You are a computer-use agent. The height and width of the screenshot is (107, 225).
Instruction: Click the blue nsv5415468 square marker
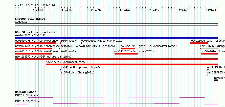point(60,70)
